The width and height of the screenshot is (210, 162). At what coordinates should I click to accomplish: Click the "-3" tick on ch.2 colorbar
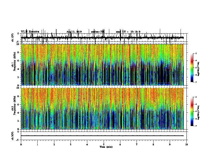pos(196,97)
